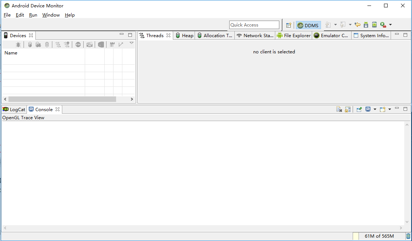The width and height of the screenshot is (412, 241).
Task: Click the Open Console icon
Action: click(x=383, y=109)
